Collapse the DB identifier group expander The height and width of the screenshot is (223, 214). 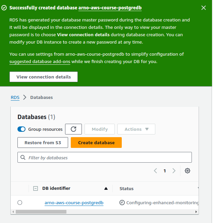pyautogui.click(x=36, y=188)
